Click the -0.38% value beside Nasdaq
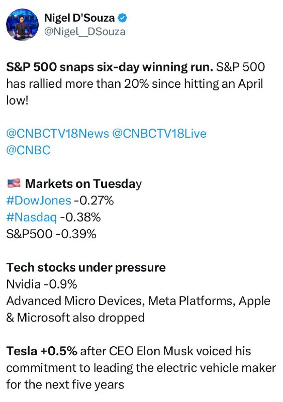The image size is (283, 402). point(80,218)
